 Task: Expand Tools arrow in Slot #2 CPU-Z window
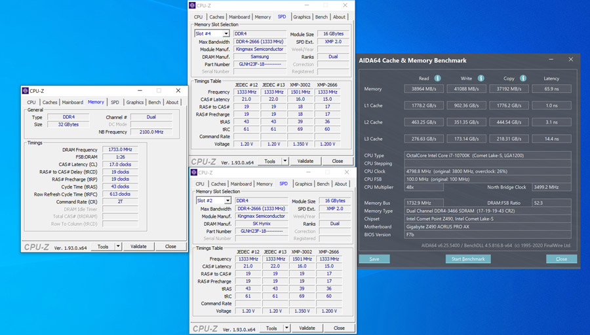286,328
